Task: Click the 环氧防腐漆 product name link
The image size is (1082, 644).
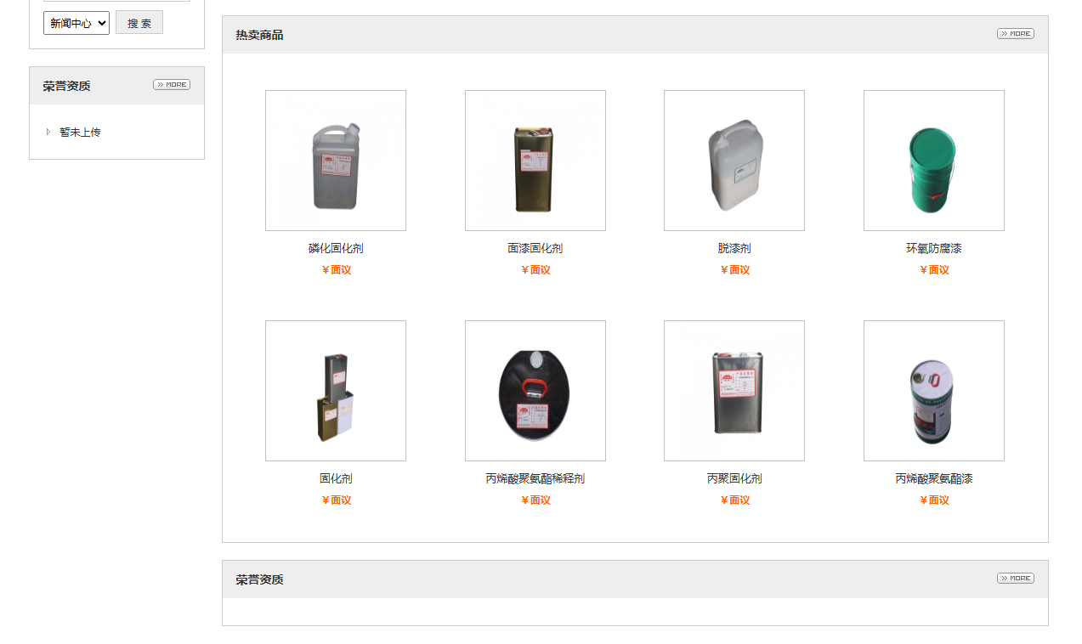Action: tap(934, 249)
